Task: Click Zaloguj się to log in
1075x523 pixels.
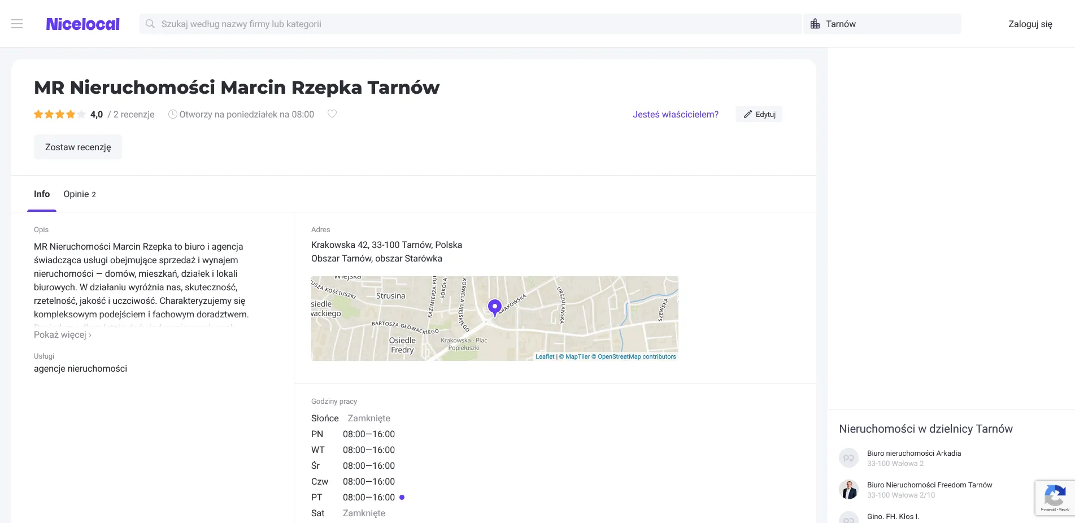Action: 1030,24
